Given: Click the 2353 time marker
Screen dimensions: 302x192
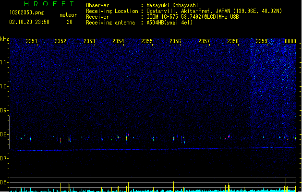Looking at the screenshot, I should pyautogui.click(x=89, y=41).
